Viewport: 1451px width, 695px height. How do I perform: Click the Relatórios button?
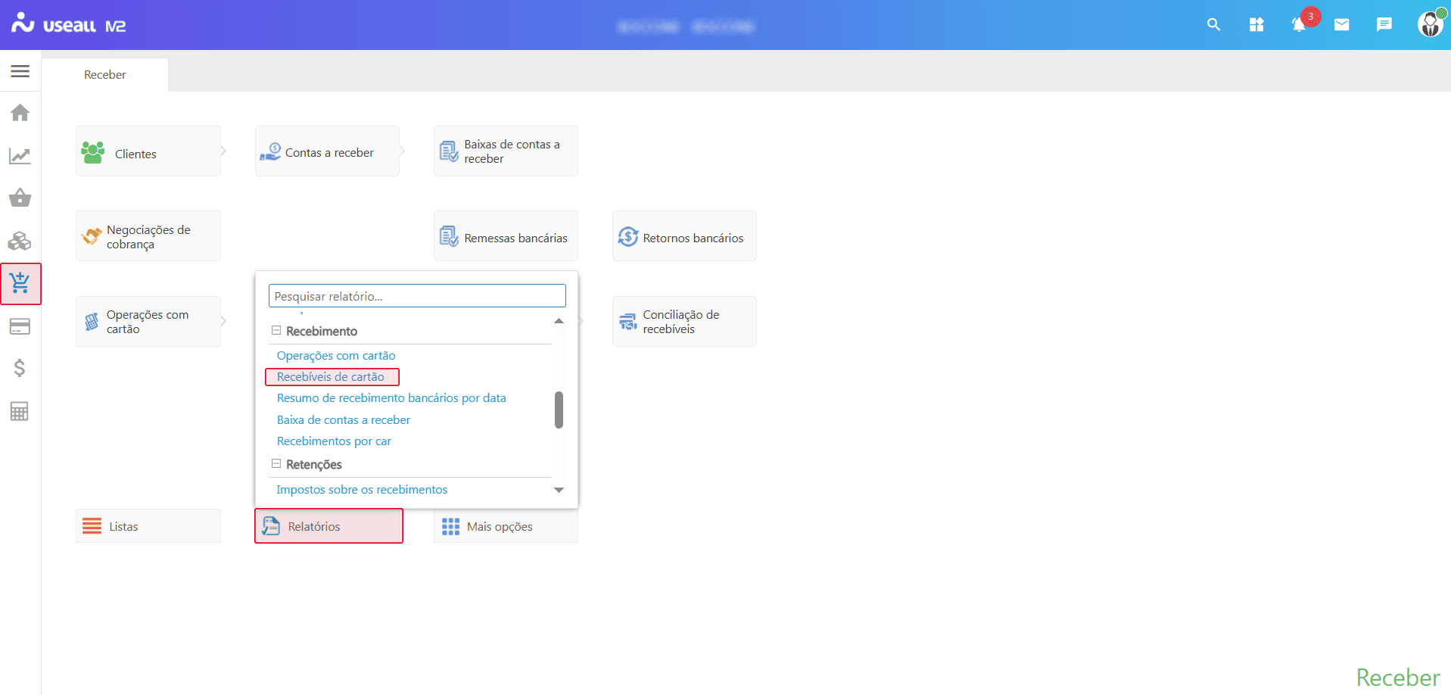[x=328, y=526]
